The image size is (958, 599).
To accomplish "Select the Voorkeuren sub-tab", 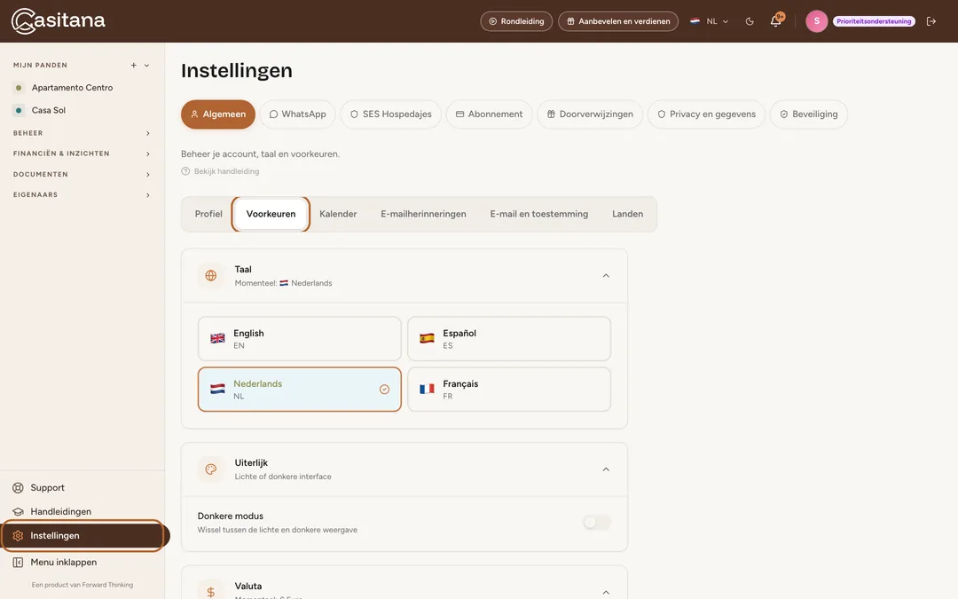I will point(271,214).
